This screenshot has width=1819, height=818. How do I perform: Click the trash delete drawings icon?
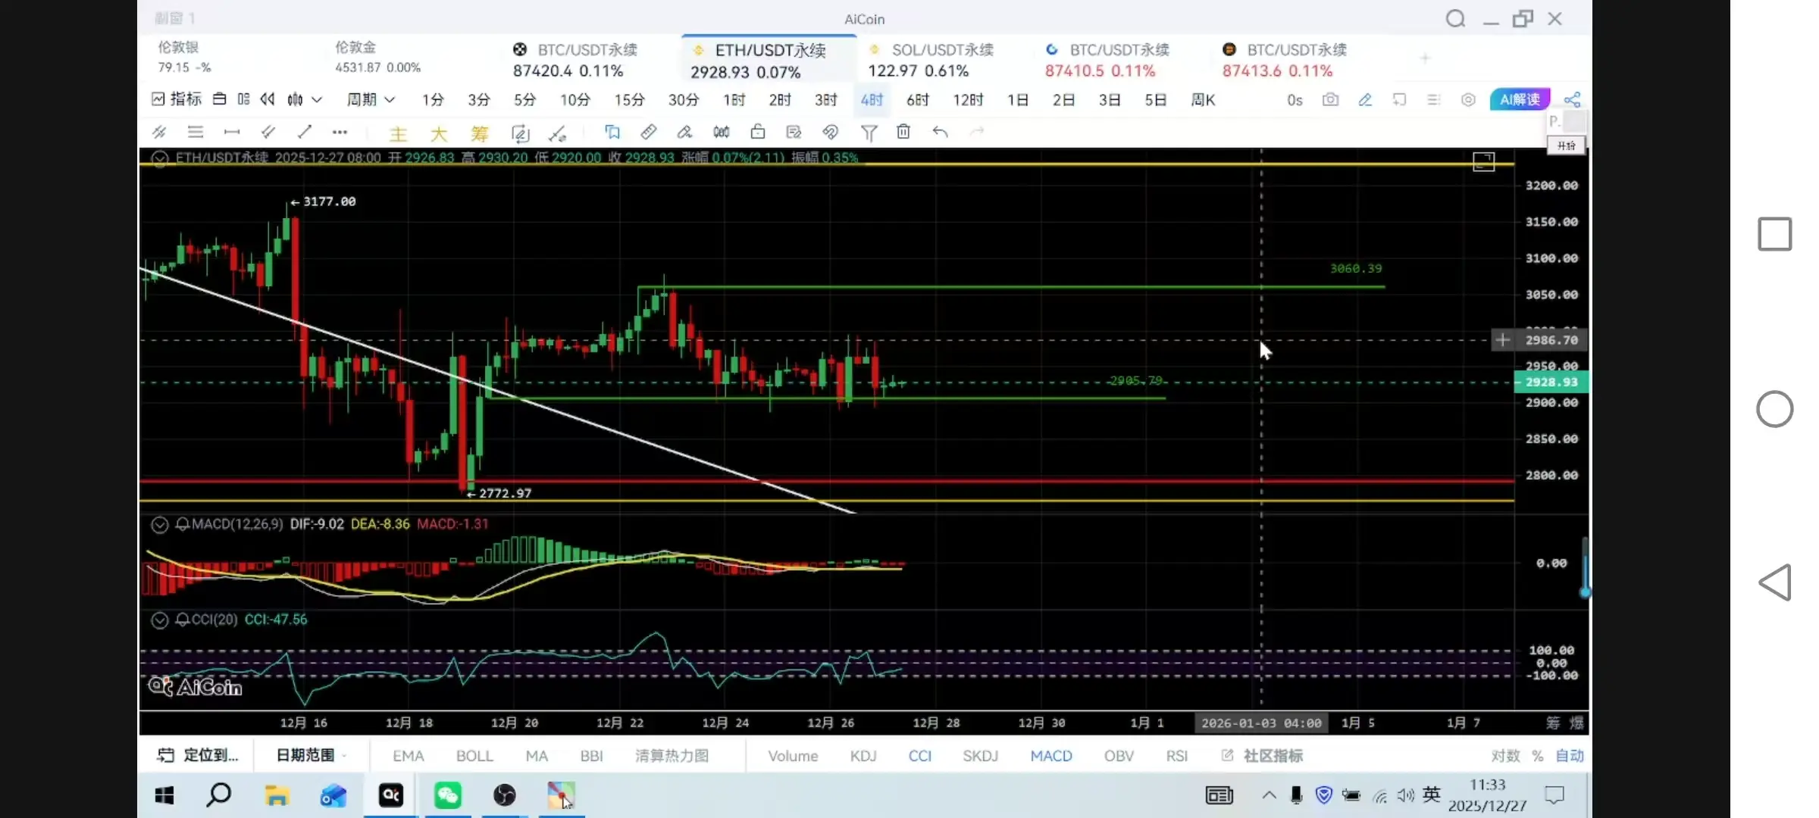[x=903, y=133]
